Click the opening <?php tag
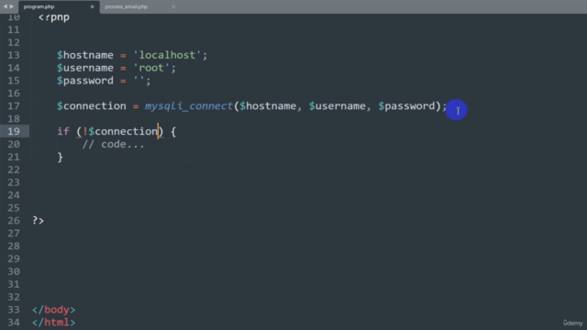The width and height of the screenshot is (587, 330). (x=54, y=17)
